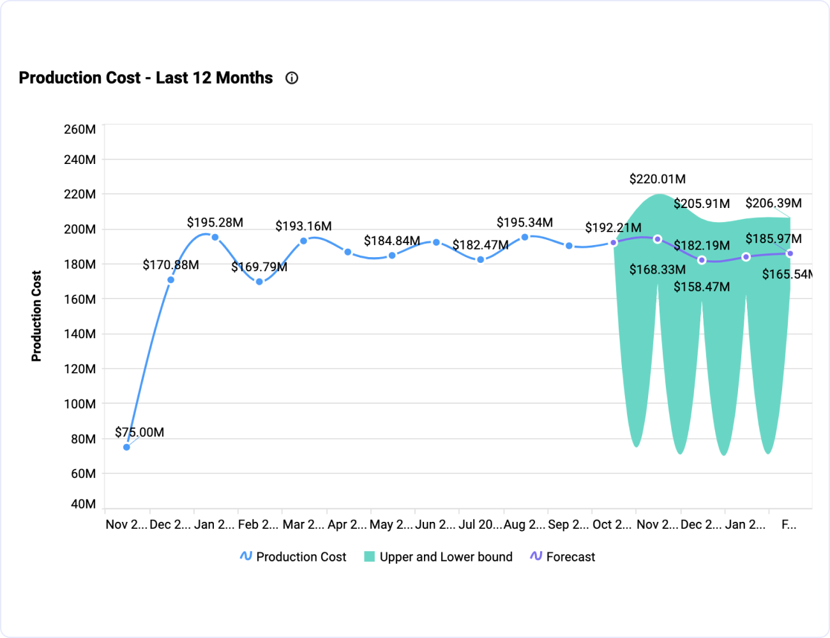Image resolution: width=830 pixels, height=638 pixels.
Task: Click the $182.19M forecast point marker
Action: (x=702, y=260)
